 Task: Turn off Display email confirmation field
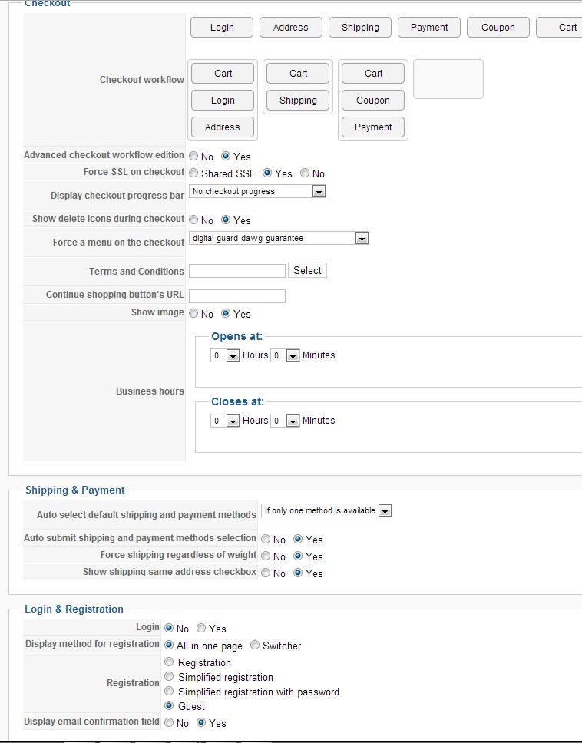(169, 723)
